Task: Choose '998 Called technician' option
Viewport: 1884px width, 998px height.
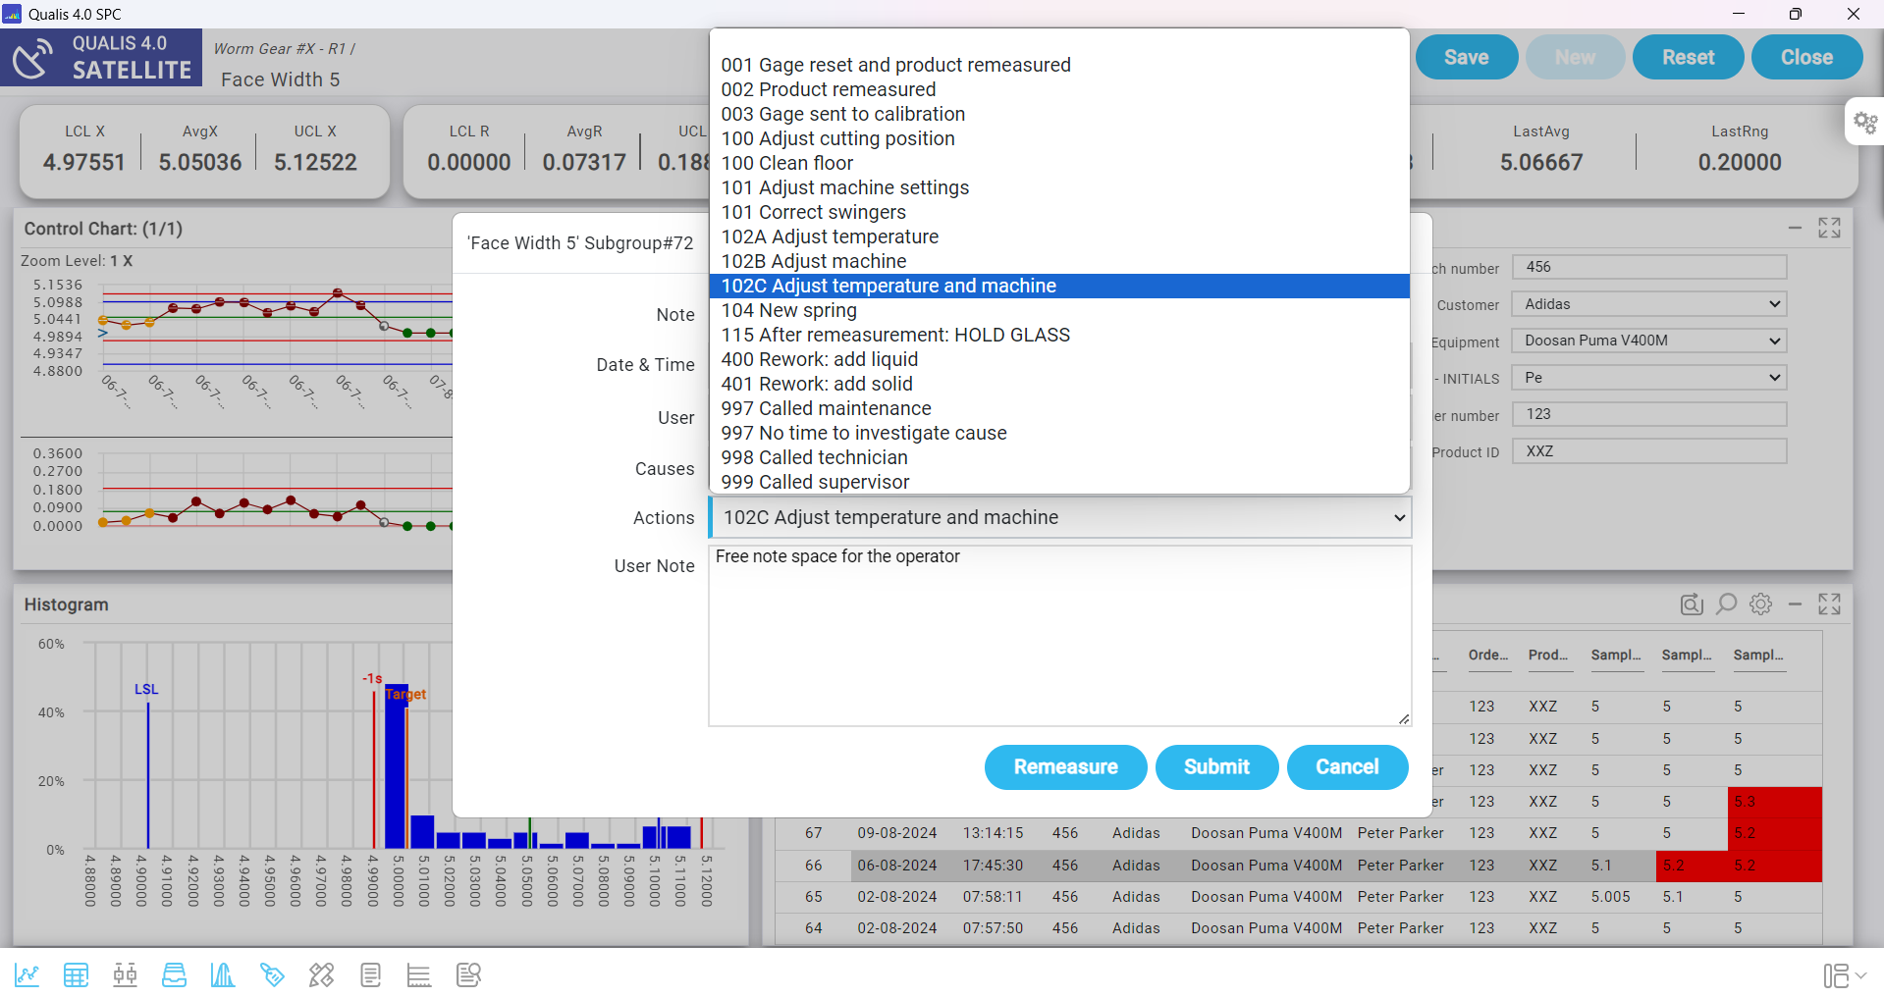Action: tap(814, 457)
